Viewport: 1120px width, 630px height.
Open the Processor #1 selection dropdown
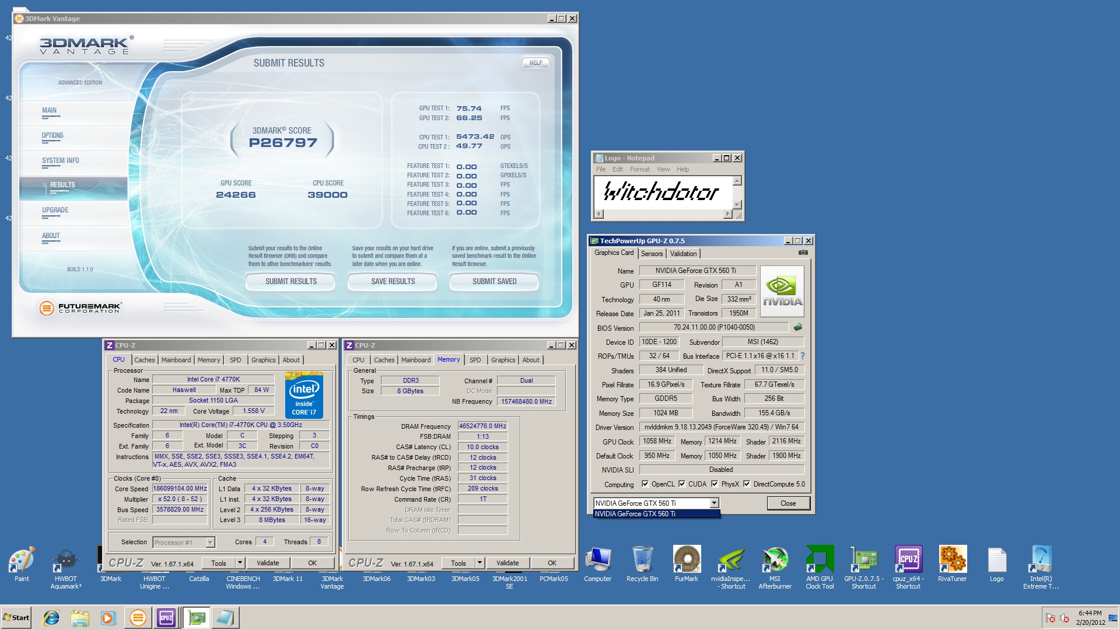point(211,542)
